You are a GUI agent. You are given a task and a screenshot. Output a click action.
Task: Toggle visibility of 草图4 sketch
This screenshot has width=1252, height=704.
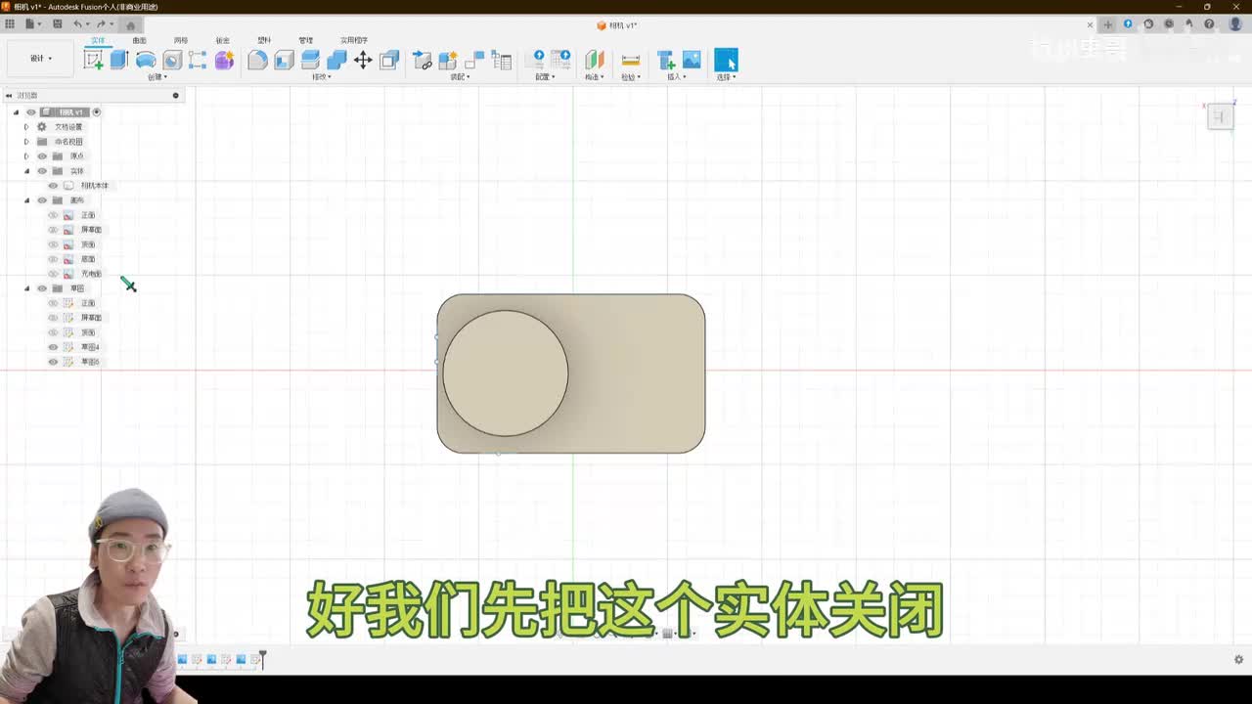click(53, 347)
